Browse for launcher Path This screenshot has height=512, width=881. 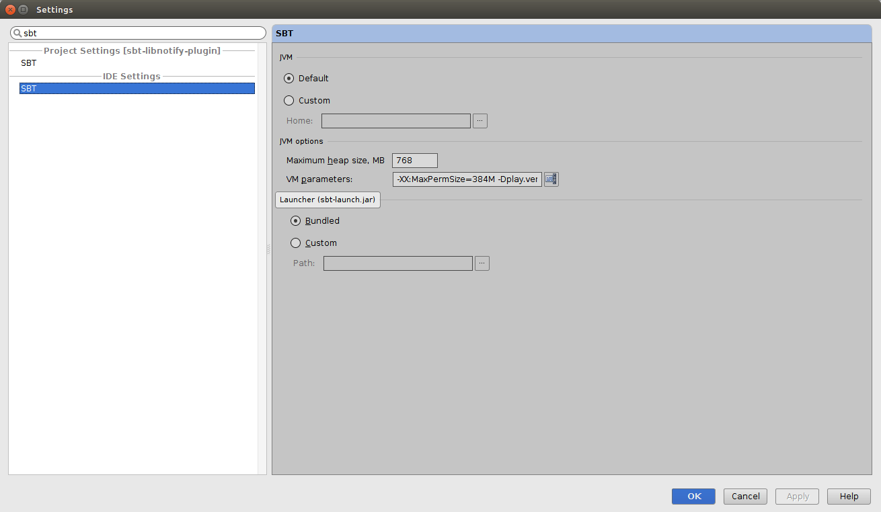482,263
